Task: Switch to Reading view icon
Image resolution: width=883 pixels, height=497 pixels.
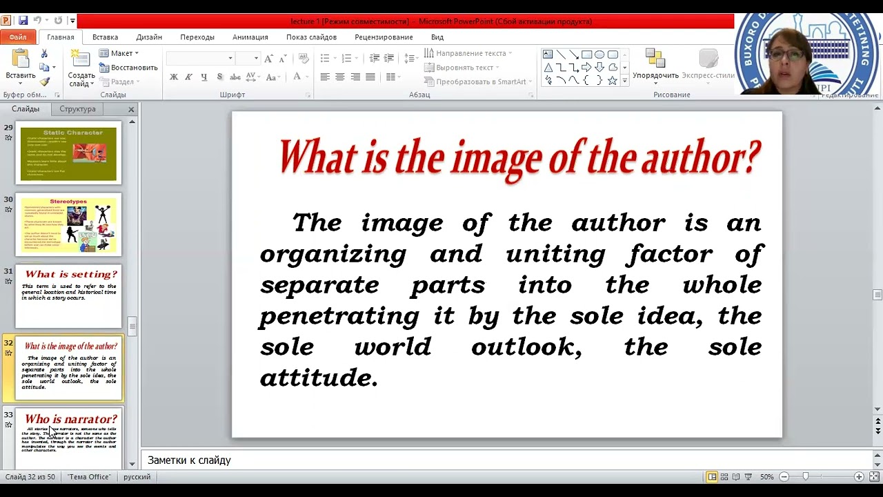Action: click(x=737, y=477)
